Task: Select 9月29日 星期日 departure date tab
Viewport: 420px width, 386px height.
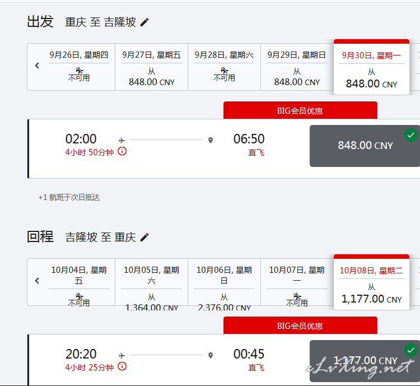Action: pos(297,67)
